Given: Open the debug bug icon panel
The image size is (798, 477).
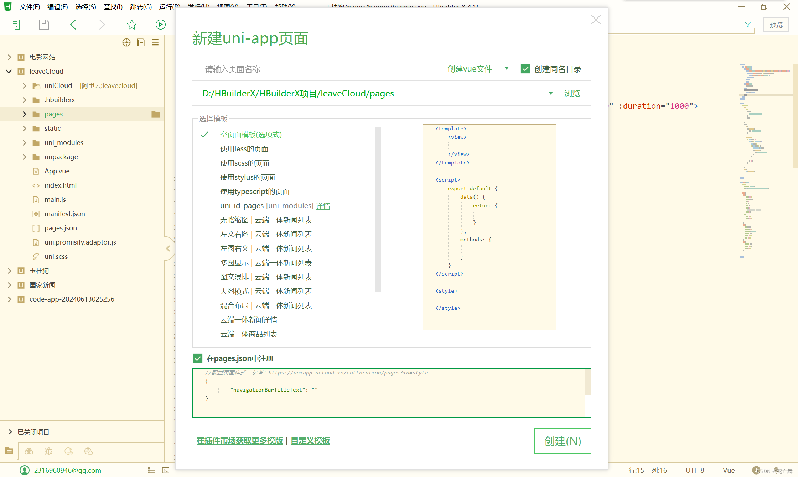Looking at the screenshot, I should (49, 451).
